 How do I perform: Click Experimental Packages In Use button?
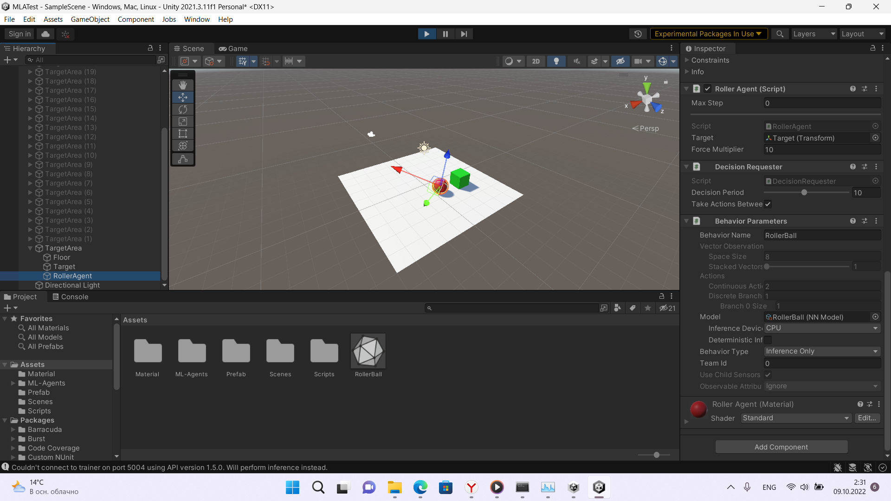coord(708,34)
